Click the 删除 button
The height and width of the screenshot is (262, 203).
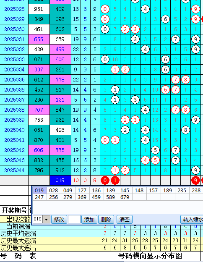[106, 219]
